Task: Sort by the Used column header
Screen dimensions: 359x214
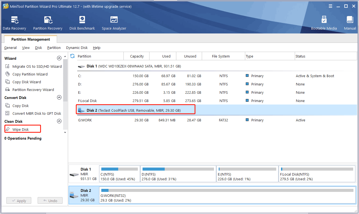Action: click(163, 56)
